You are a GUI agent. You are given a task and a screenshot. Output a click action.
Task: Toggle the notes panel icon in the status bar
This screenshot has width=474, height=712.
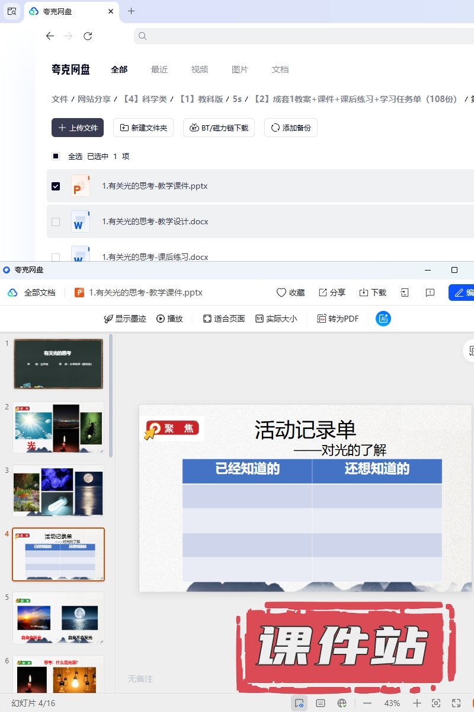point(321,703)
